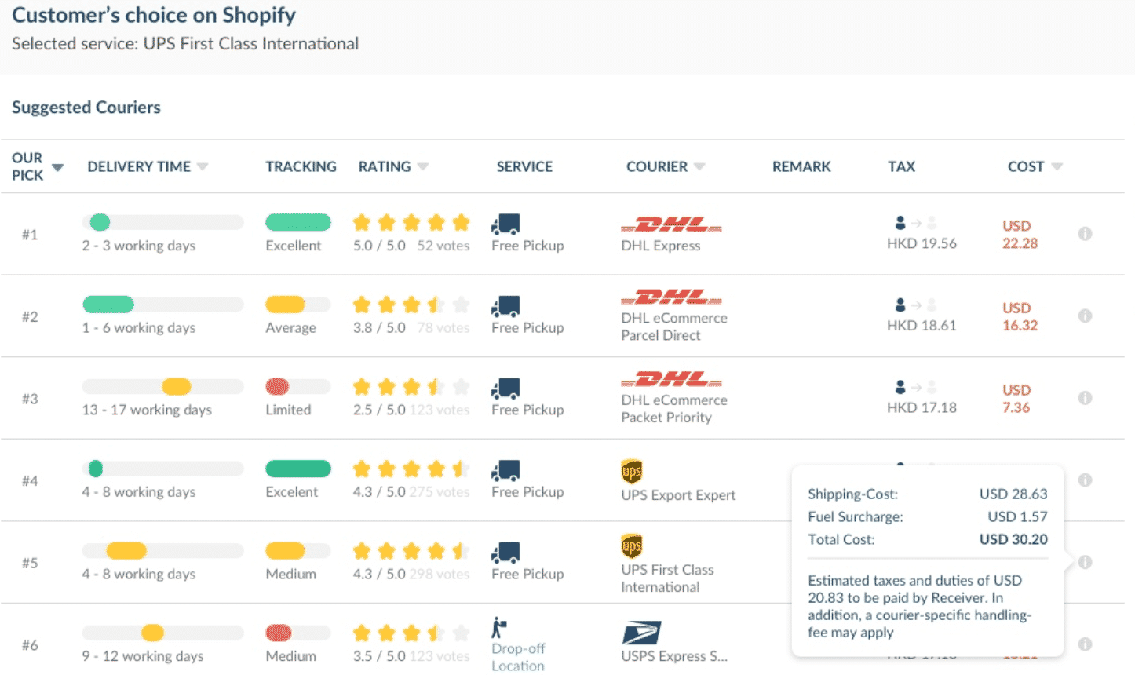Sort by Delivery Time arrow
1135x675 pixels.
[203, 166]
